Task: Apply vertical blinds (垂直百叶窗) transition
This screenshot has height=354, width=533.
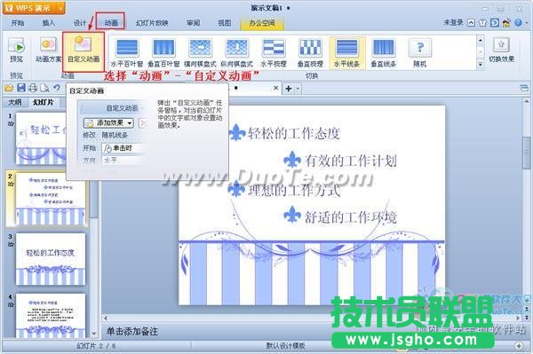Action: (x=163, y=52)
